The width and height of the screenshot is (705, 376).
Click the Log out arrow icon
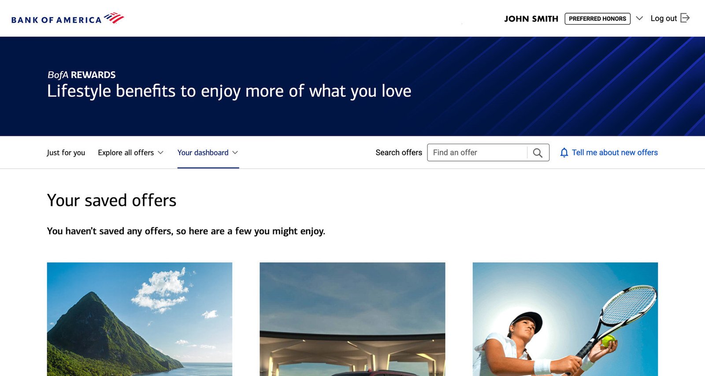tap(685, 18)
